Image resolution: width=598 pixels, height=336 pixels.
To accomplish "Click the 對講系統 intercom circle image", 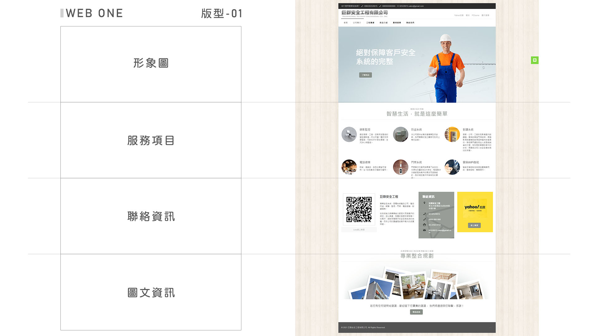I will pyautogui.click(x=452, y=134).
